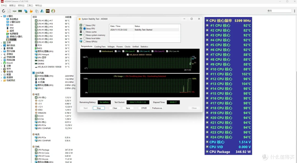Select the 传感器 gauge icon in the tree
This screenshot has height=163, width=297.
click(x=8, y=40)
